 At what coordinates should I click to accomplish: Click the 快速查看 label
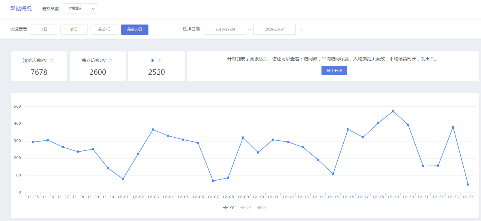coord(19,29)
